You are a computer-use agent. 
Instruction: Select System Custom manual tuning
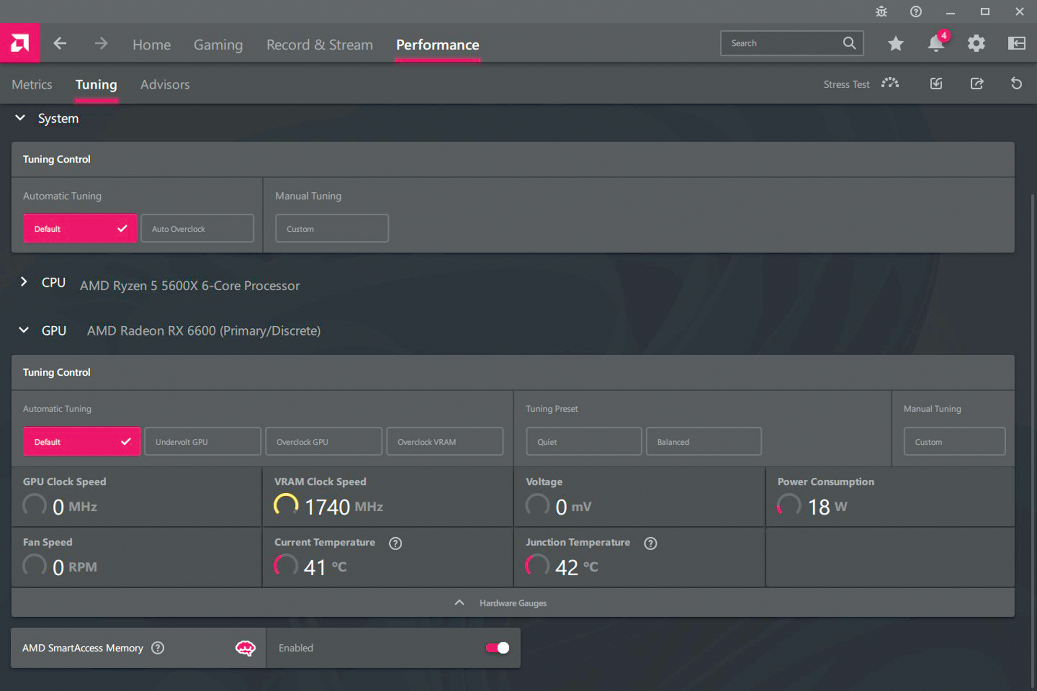[x=332, y=228]
